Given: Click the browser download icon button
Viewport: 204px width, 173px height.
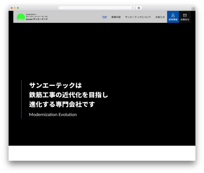Looking at the screenshot, I should click(139, 8).
